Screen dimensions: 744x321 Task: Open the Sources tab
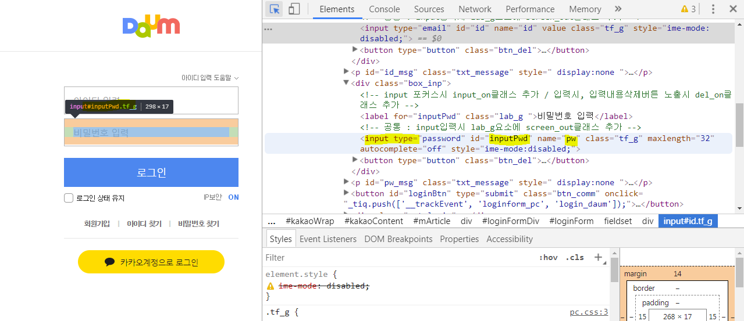(429, 9)
